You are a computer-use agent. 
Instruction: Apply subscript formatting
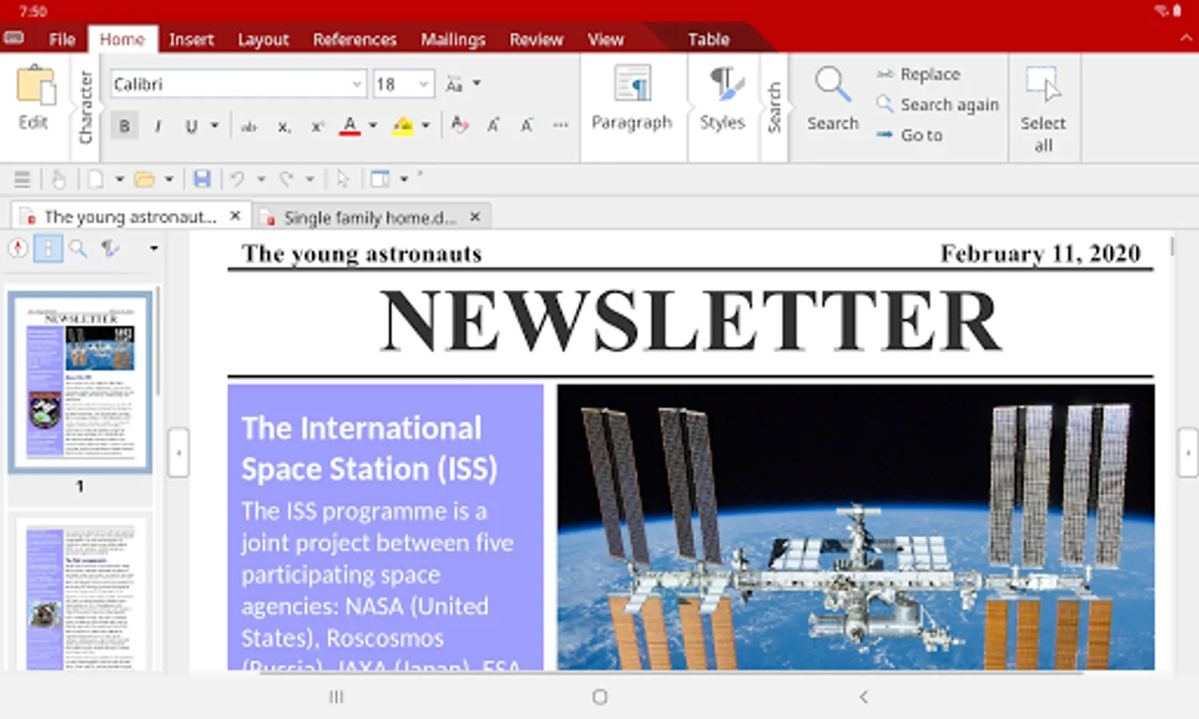click(x=284, y=126)
